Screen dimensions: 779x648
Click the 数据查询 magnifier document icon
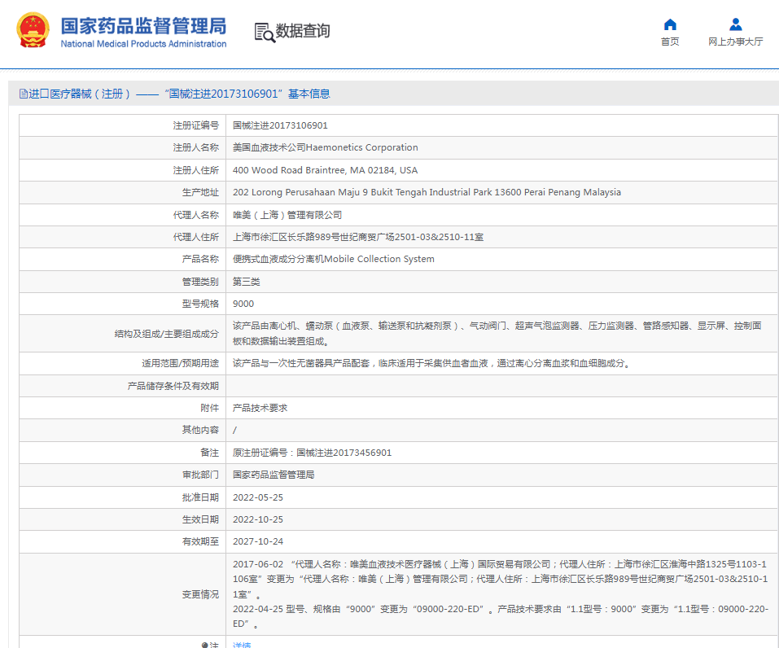pos(265,33)
